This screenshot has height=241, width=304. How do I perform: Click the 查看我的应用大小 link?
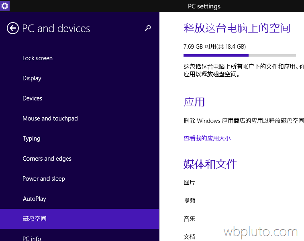[207, 139]
